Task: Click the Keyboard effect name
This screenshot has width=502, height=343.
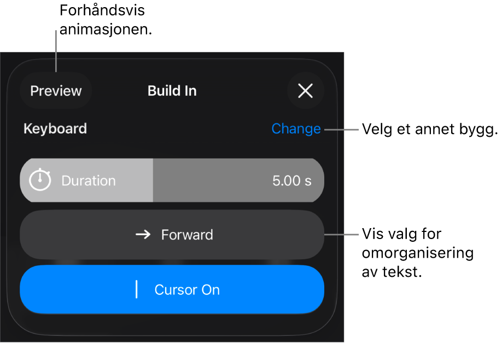Action: [55, 129]
